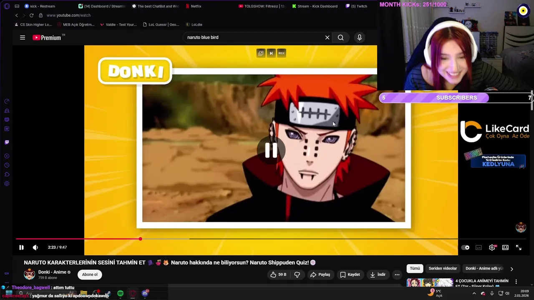Seek using the red progress scrubber
This screenshot has height=300, width=534.
coord(141,239)
